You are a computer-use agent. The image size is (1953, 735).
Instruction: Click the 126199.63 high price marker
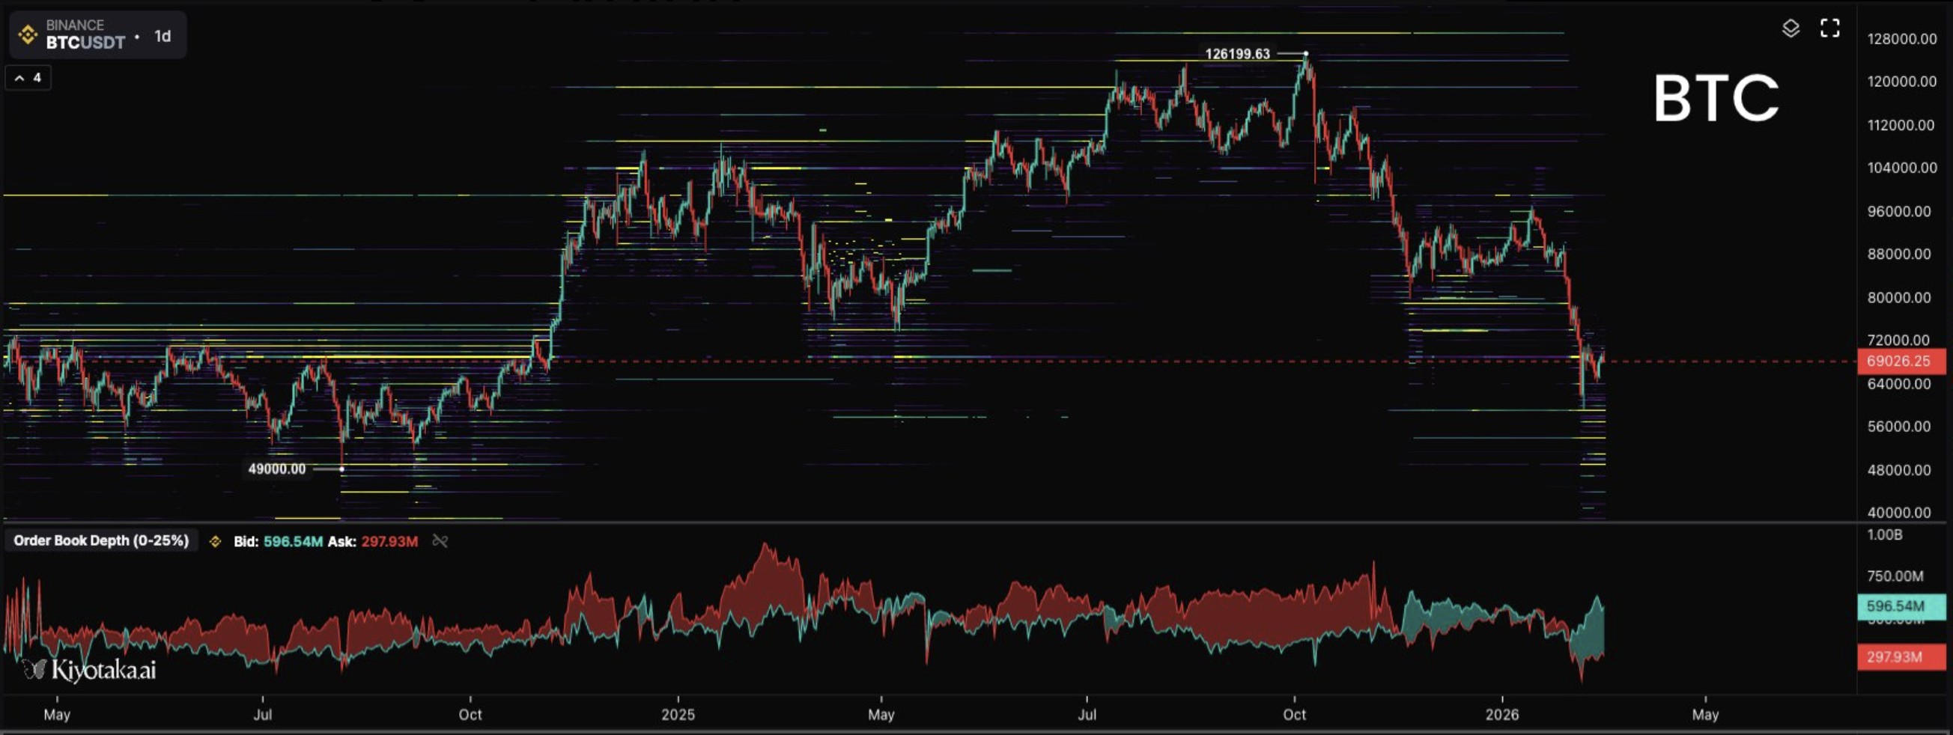click(x=1236, y=54)
